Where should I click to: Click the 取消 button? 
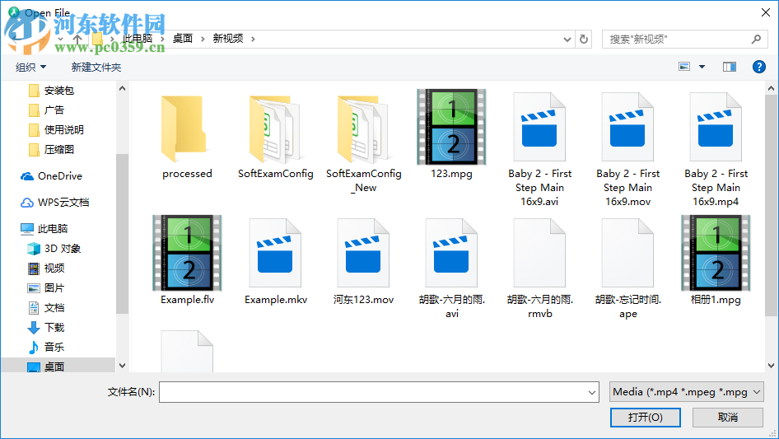click(728, 417)
